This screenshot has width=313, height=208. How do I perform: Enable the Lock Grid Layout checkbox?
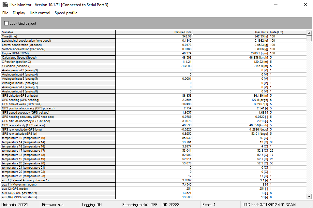click(7, 23)
